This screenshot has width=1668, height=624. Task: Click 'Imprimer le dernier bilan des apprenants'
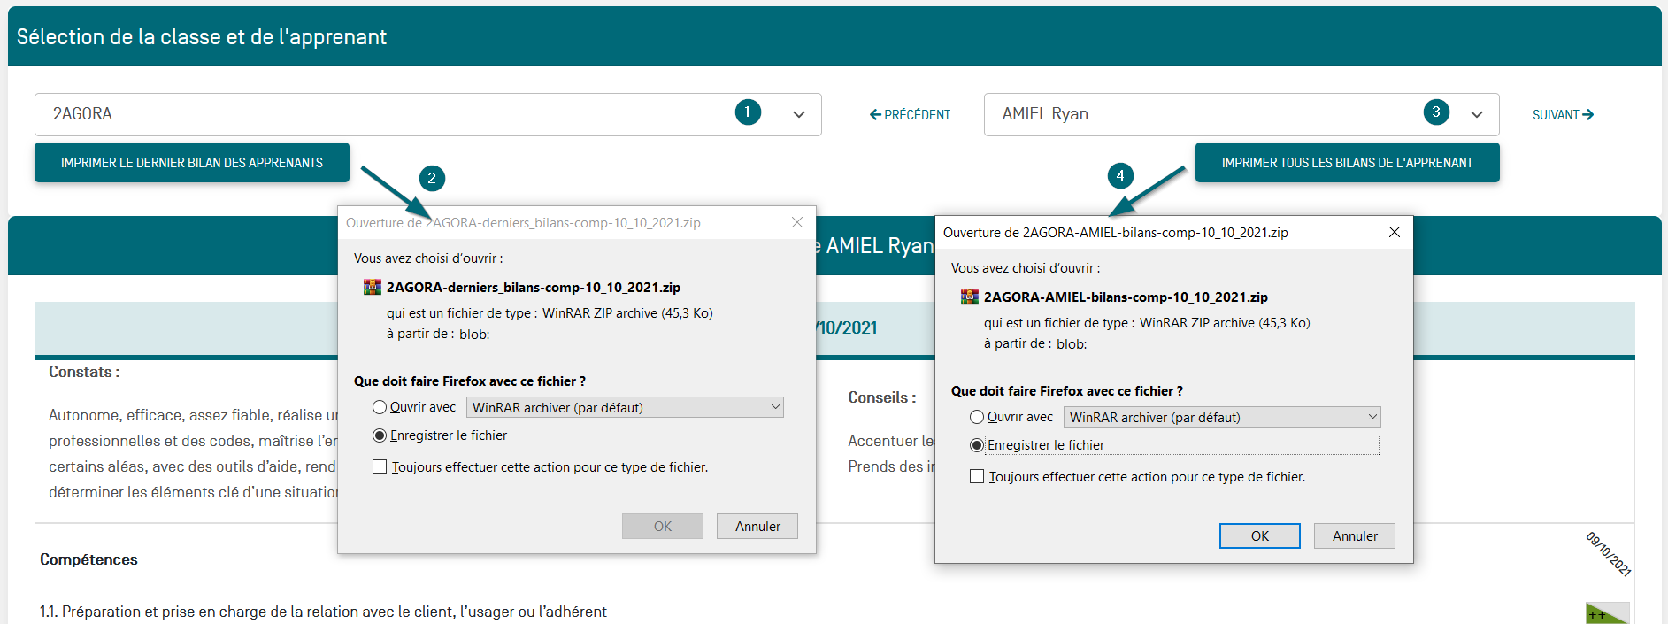pyautogui.click(x=192, y=163)
